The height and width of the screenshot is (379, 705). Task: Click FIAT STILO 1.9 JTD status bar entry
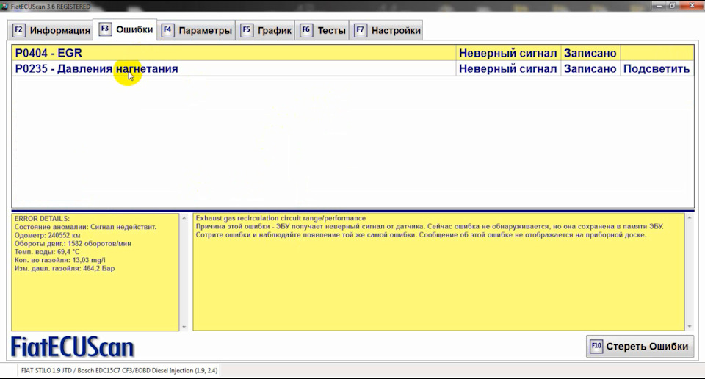coord(119,370)
